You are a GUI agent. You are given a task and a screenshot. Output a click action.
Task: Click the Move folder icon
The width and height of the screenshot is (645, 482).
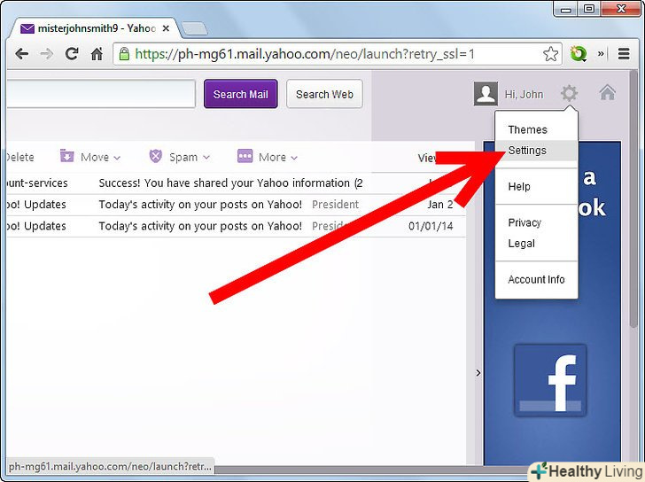[x=66, y=156]
